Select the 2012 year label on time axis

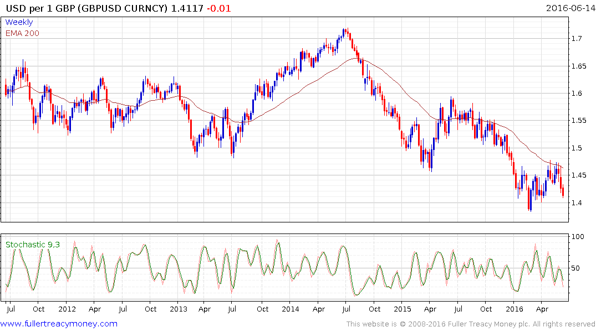(x=67, y=309)
